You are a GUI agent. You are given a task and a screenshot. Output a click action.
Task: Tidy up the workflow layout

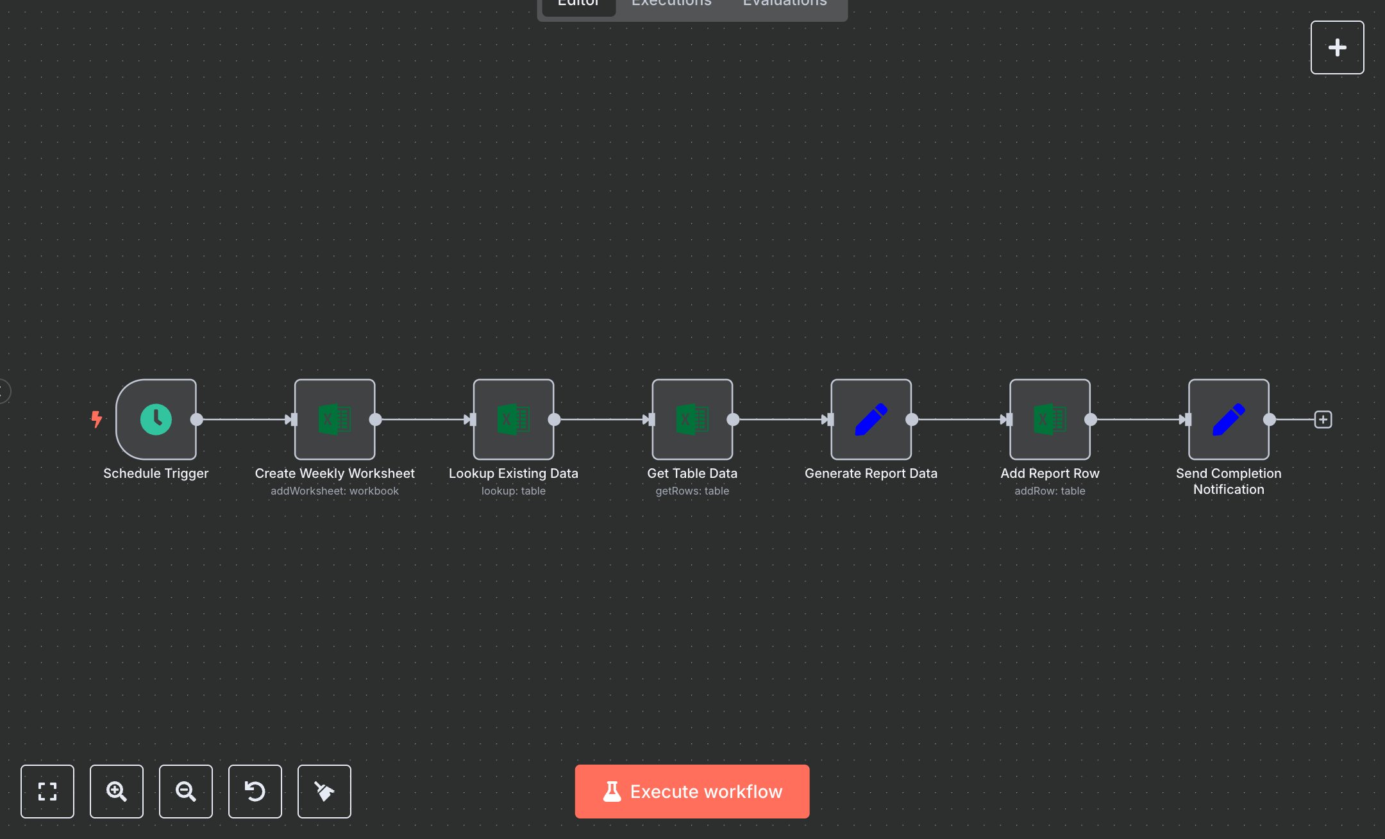point(324,792)
